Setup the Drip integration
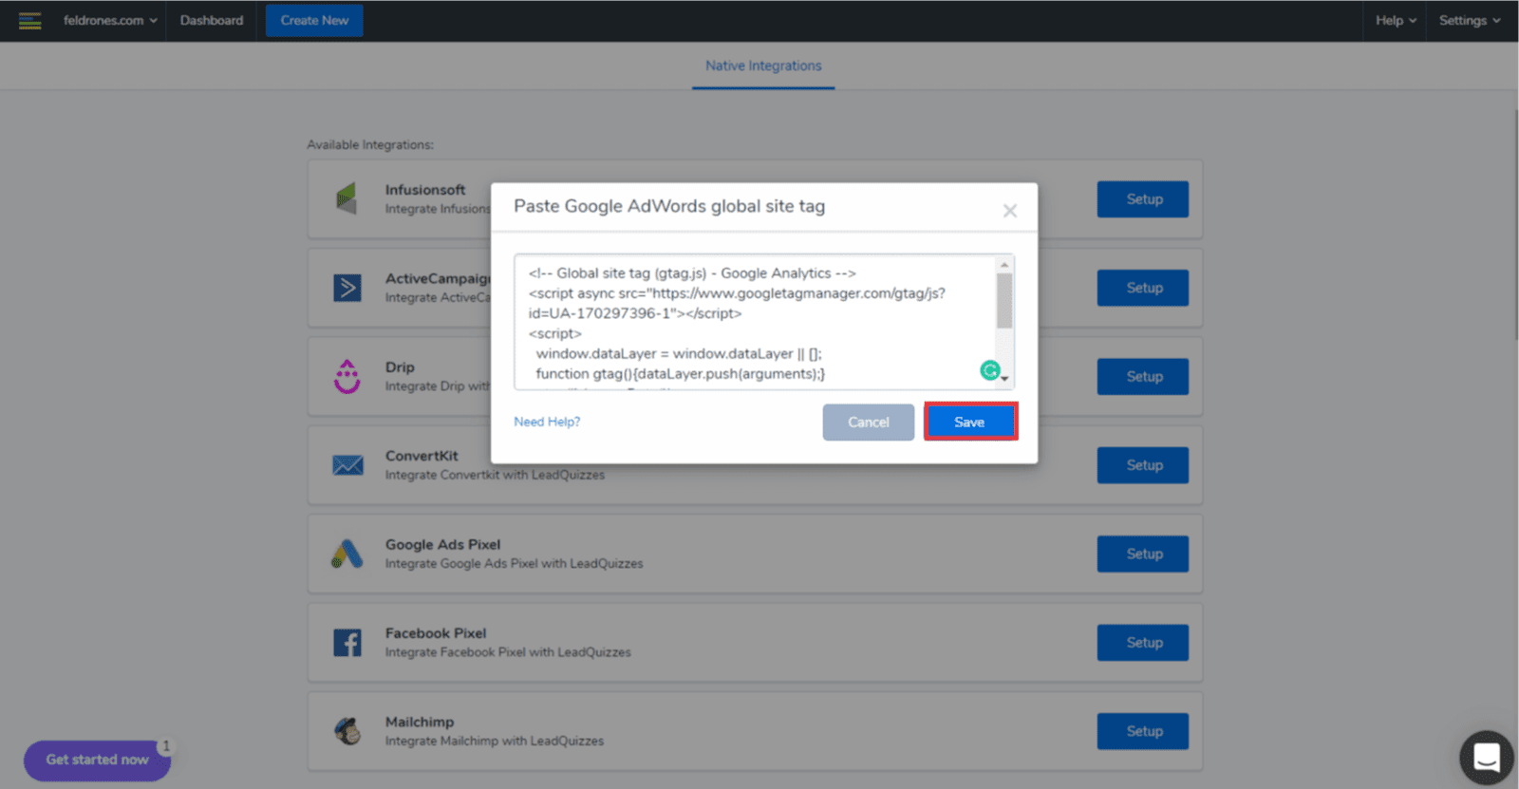 1143,377
